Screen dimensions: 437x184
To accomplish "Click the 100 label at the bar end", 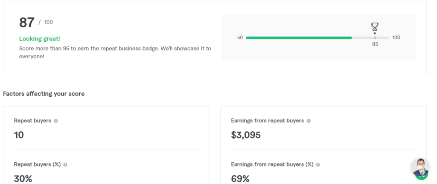I will (396, 38).
